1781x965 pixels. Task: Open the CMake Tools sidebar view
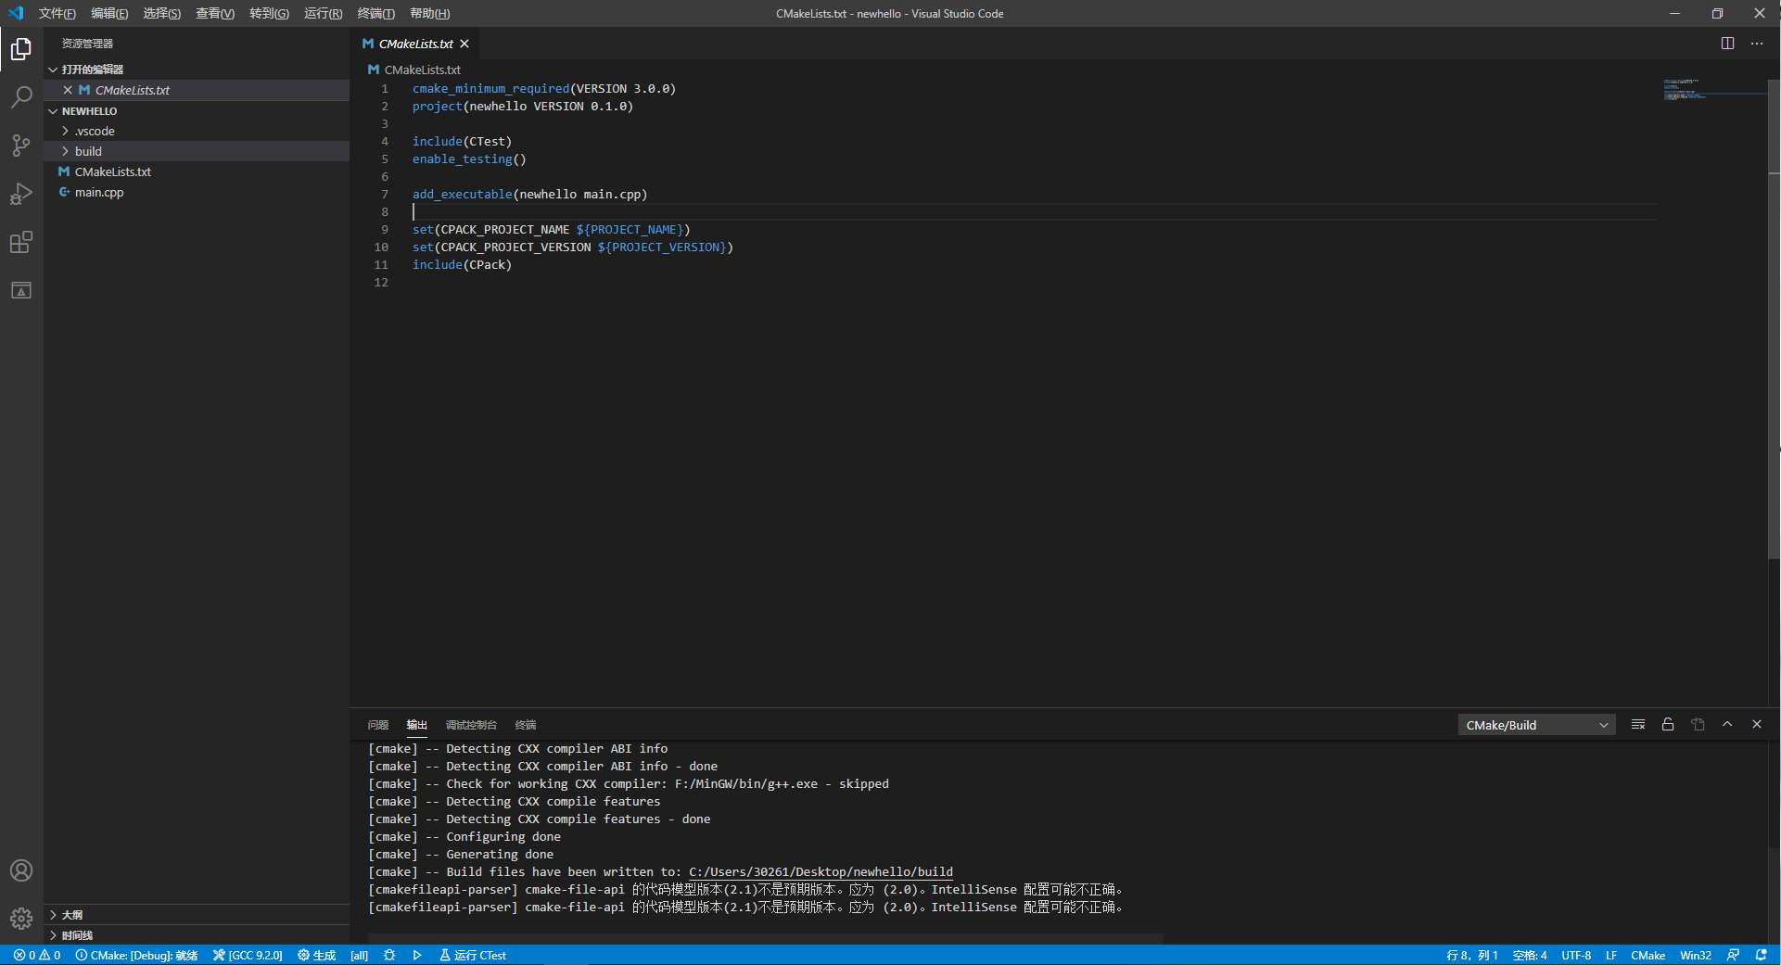(21, 290)
